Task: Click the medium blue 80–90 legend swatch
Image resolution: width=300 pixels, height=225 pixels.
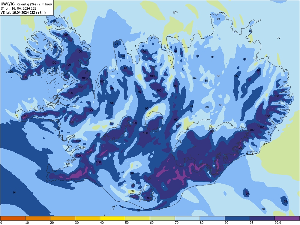Action: click(x=212, y=218)
